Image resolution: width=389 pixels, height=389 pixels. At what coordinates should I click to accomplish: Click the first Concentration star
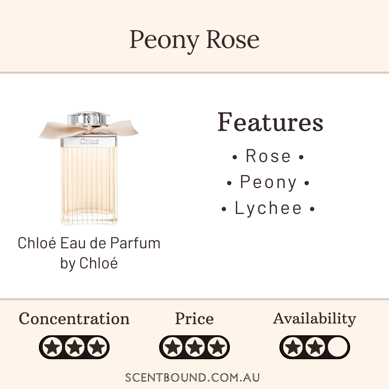pos(53,347)
